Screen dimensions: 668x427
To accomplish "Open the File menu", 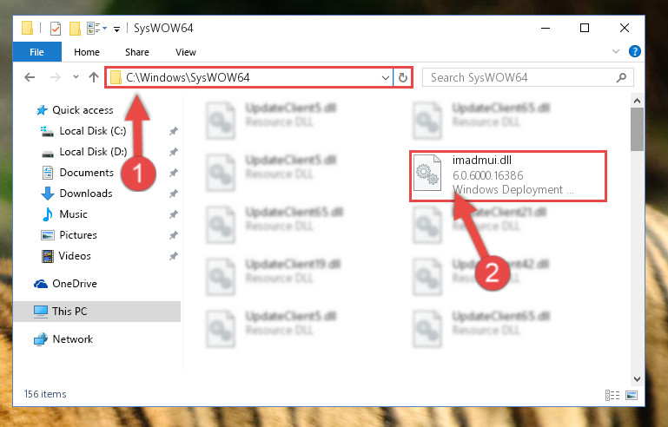I will 37,52.
